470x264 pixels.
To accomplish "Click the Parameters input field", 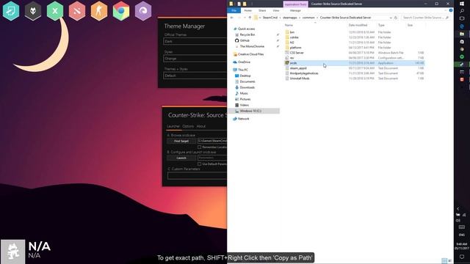I will 212,158.
